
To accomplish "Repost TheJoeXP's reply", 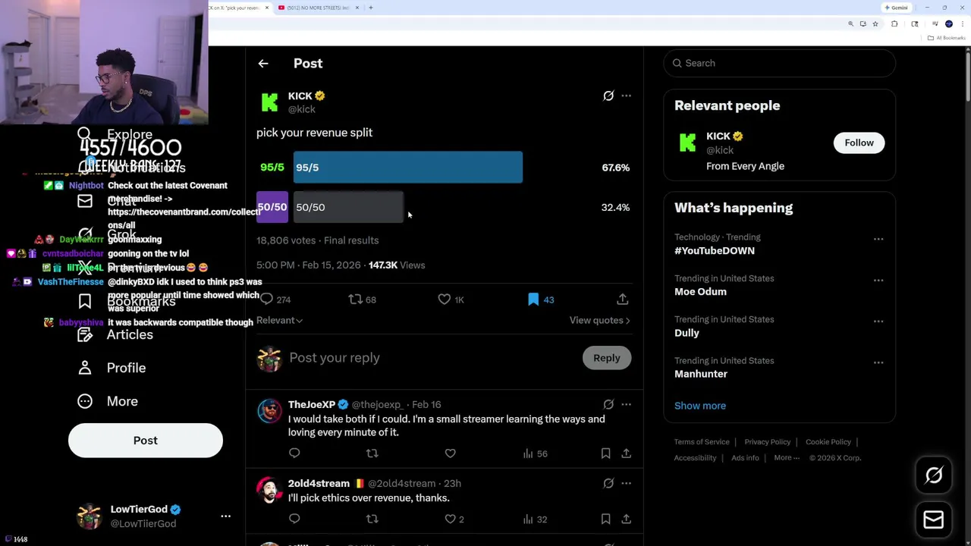I will [372, 453].
